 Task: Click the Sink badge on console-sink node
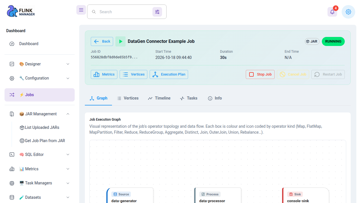point(295,194)
